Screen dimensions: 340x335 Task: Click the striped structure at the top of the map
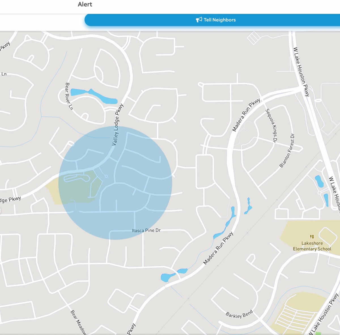(254, 38)
